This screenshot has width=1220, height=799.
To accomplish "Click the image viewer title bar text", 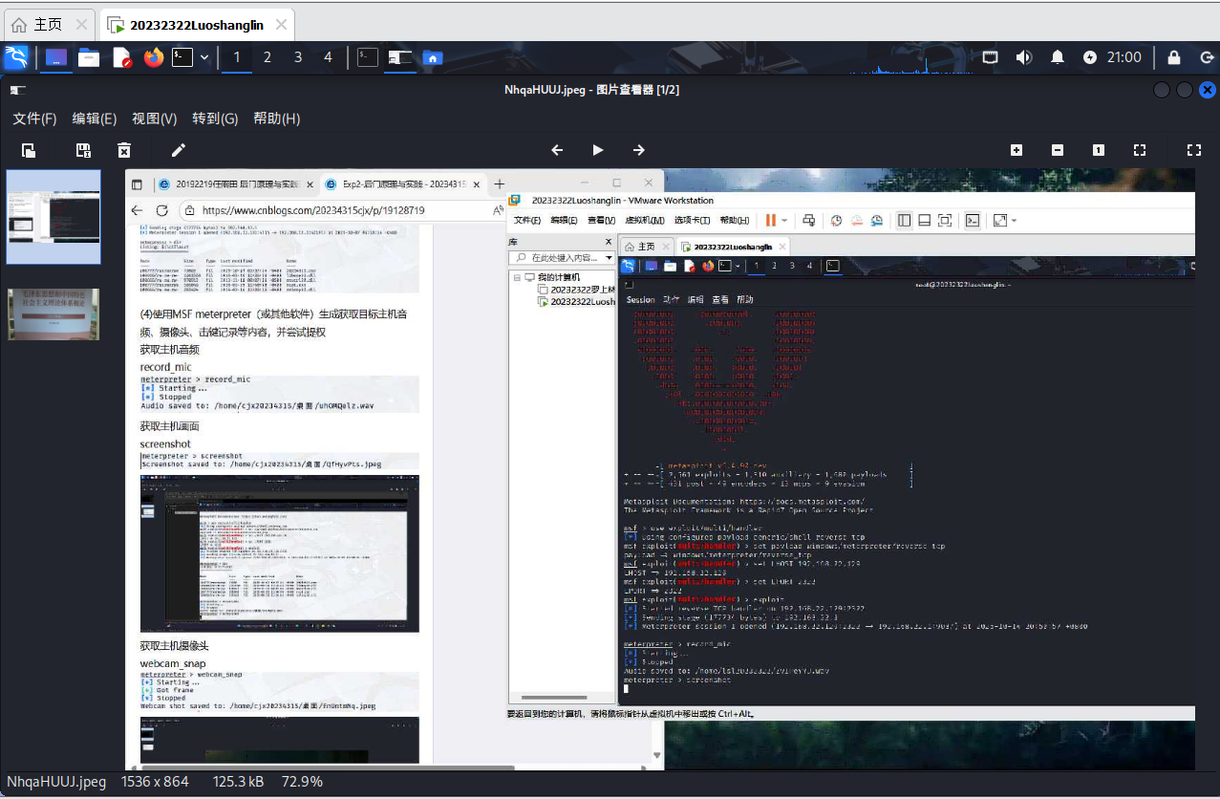I will pyautogui.click(x=591, y=90).
